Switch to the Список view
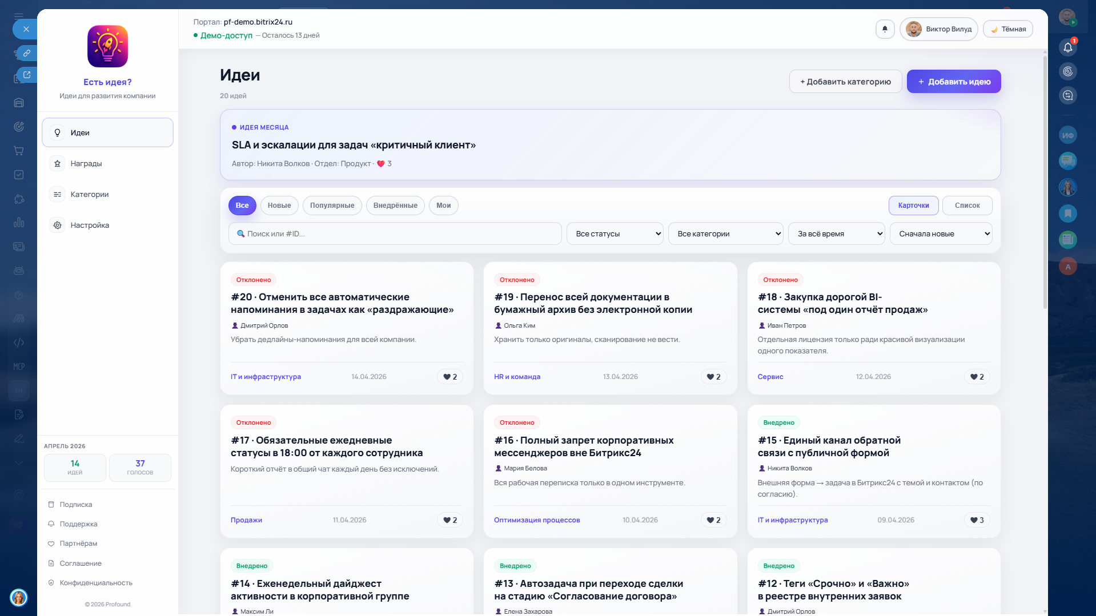 click(967, 206)
